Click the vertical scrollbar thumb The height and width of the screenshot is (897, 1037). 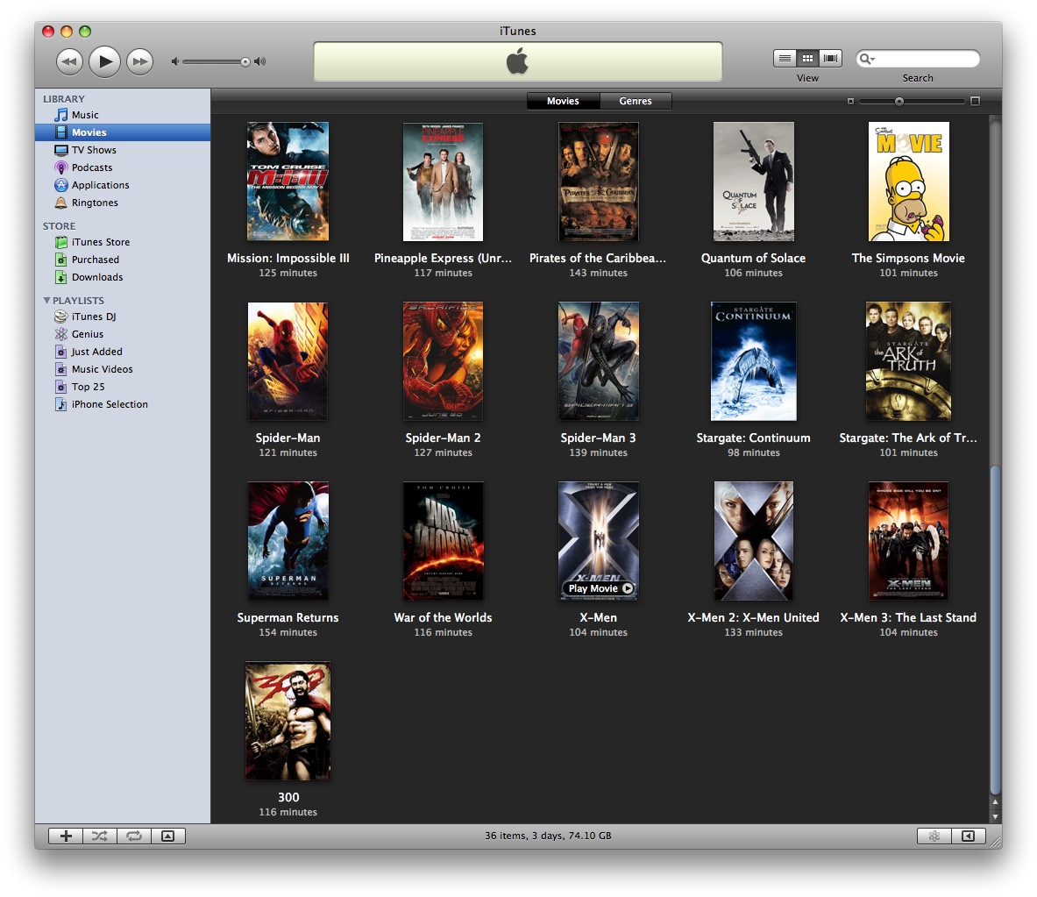(x=995, y=630)
